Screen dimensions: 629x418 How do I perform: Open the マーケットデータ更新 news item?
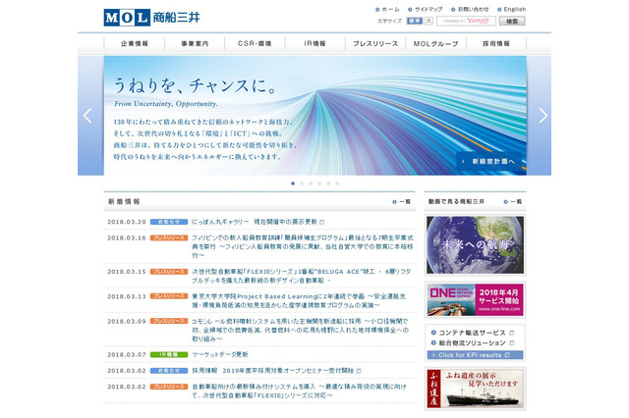pos(220,354)
